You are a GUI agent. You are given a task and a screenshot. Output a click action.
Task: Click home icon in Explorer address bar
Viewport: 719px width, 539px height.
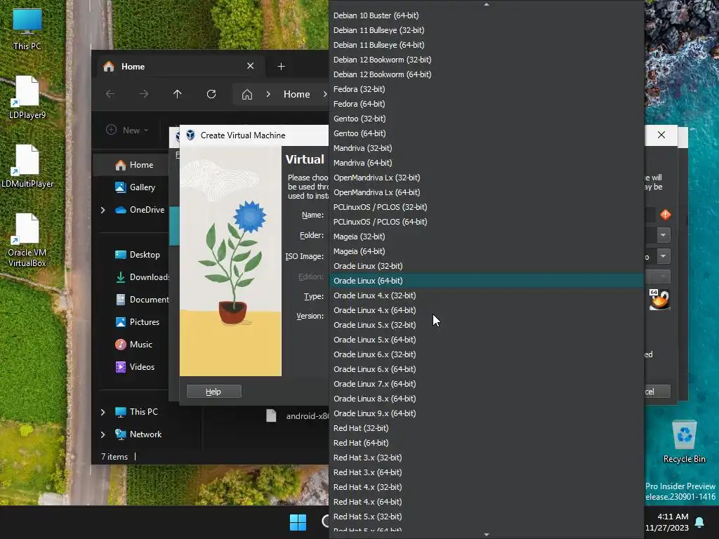click(x=247, y=95)
